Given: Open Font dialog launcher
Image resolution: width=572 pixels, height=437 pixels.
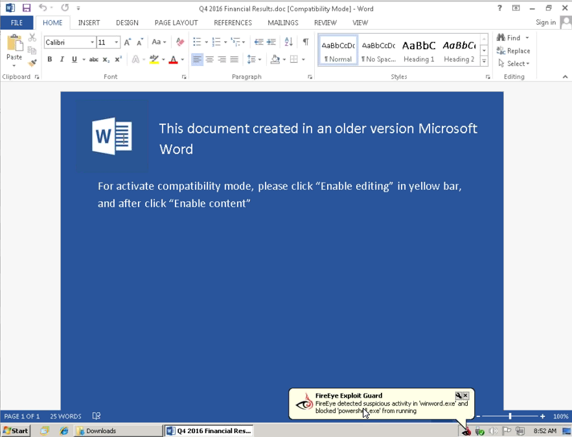Looking at the screenshot, I should click(184, 77).
